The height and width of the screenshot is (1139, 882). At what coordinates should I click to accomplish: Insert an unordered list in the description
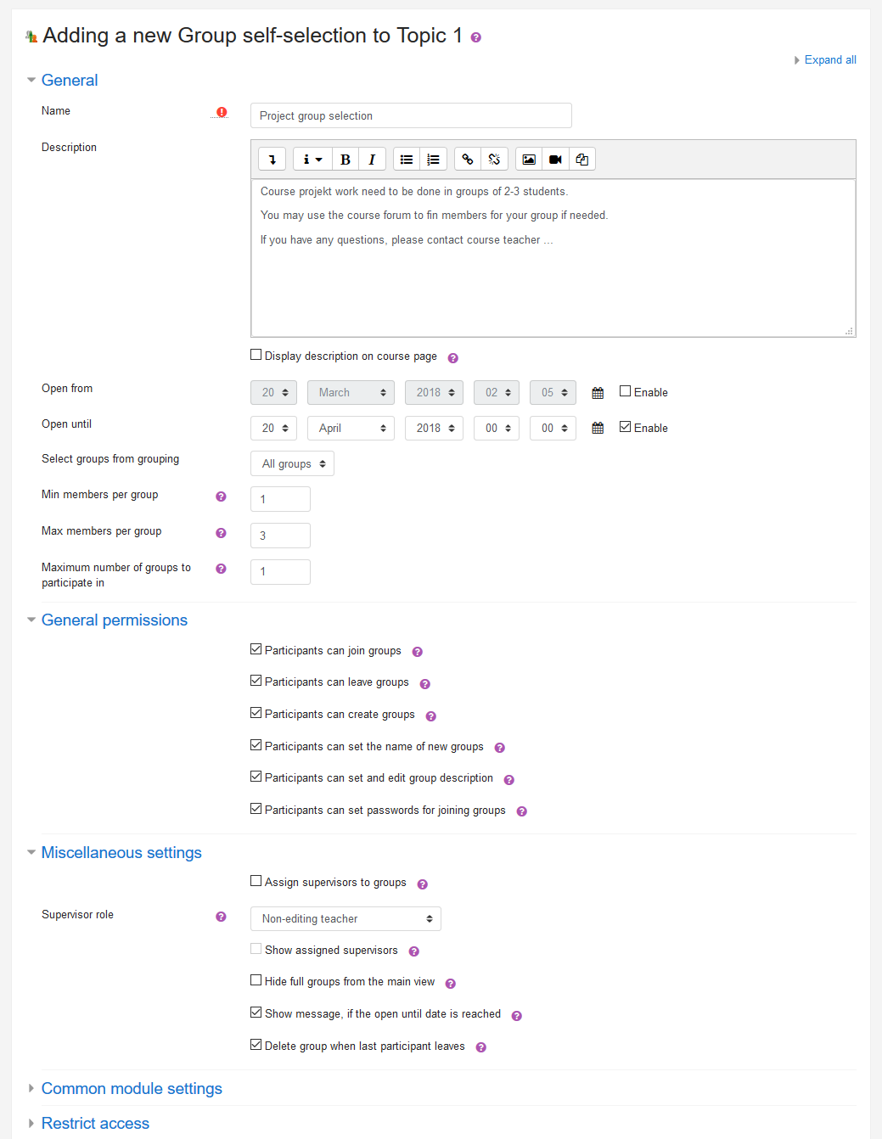click(x=406, y=159)
